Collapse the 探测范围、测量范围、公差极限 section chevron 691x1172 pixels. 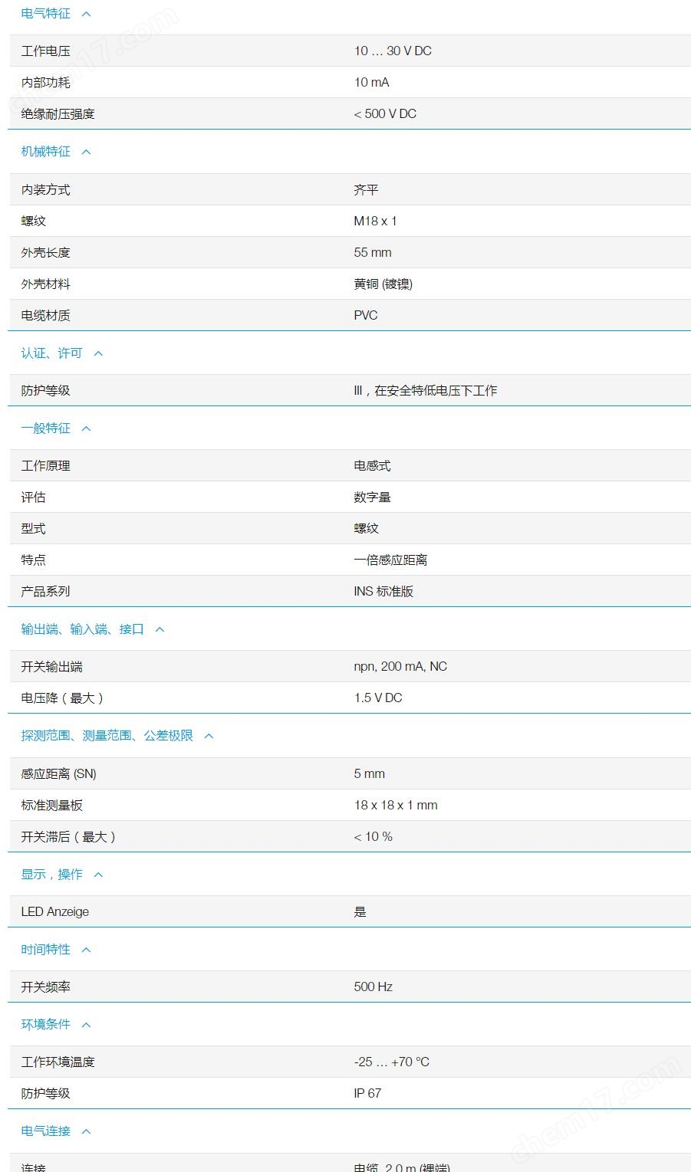(209, 736)
